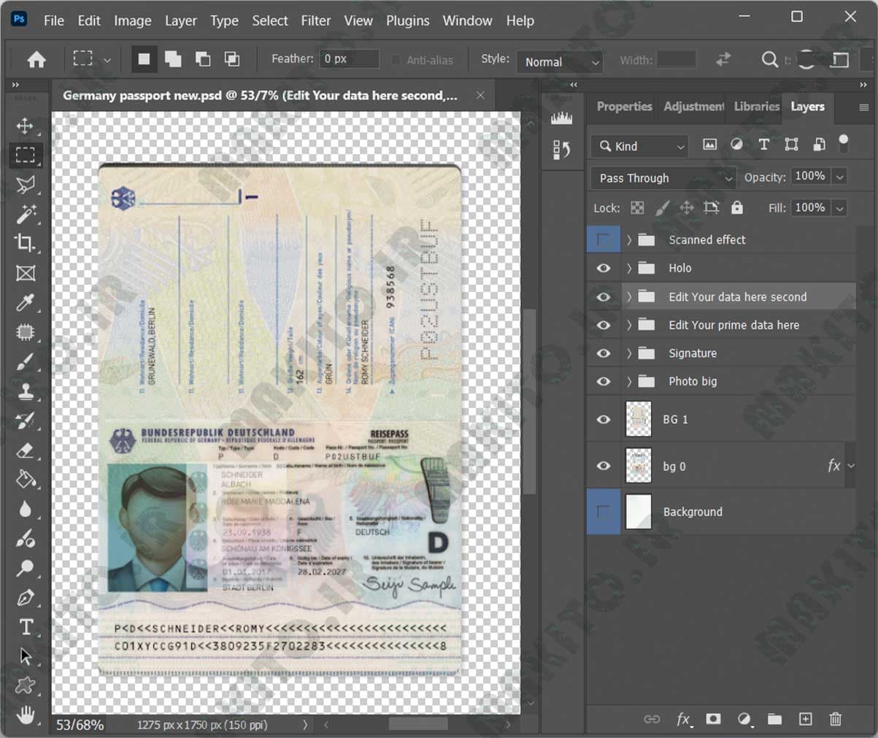Create a new group folder icon
Image resolution: width=878 pixels, height=738 pixels.
pyautogui.click(x=774, y=719)
